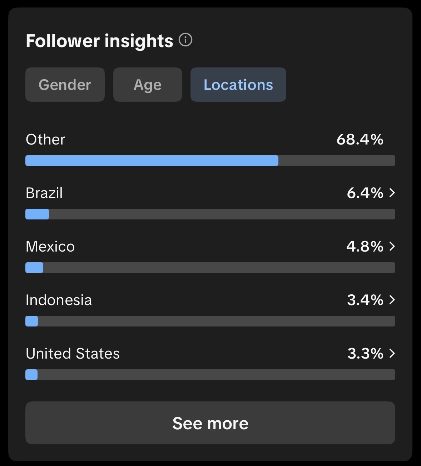Select the Indonesia percentage bar

(x=210, y=321)
